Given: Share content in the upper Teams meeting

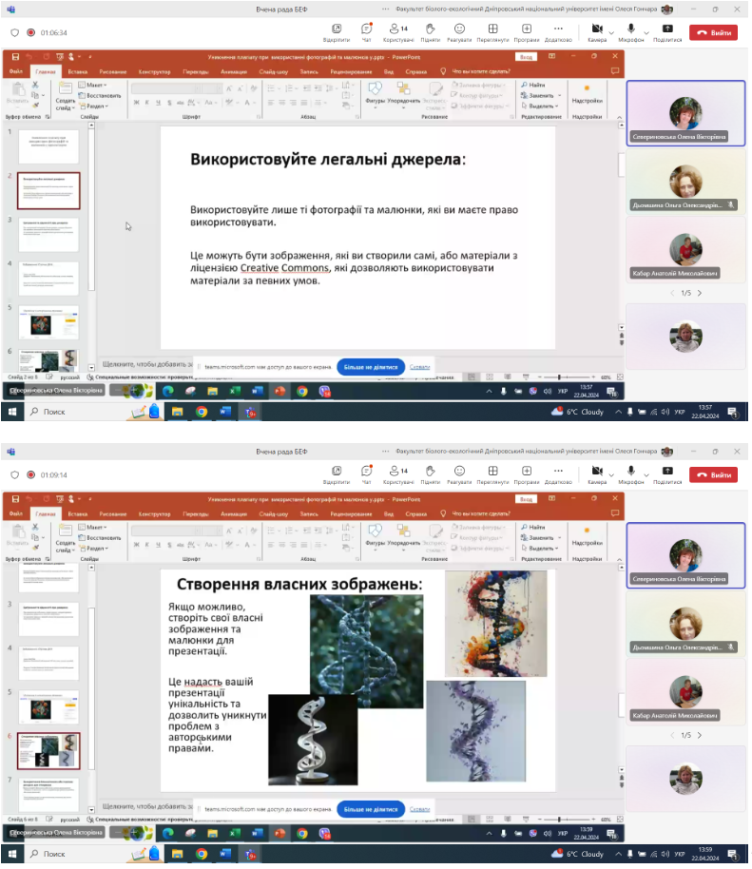Looking at the screenshot, I should (x=667, y=32).
